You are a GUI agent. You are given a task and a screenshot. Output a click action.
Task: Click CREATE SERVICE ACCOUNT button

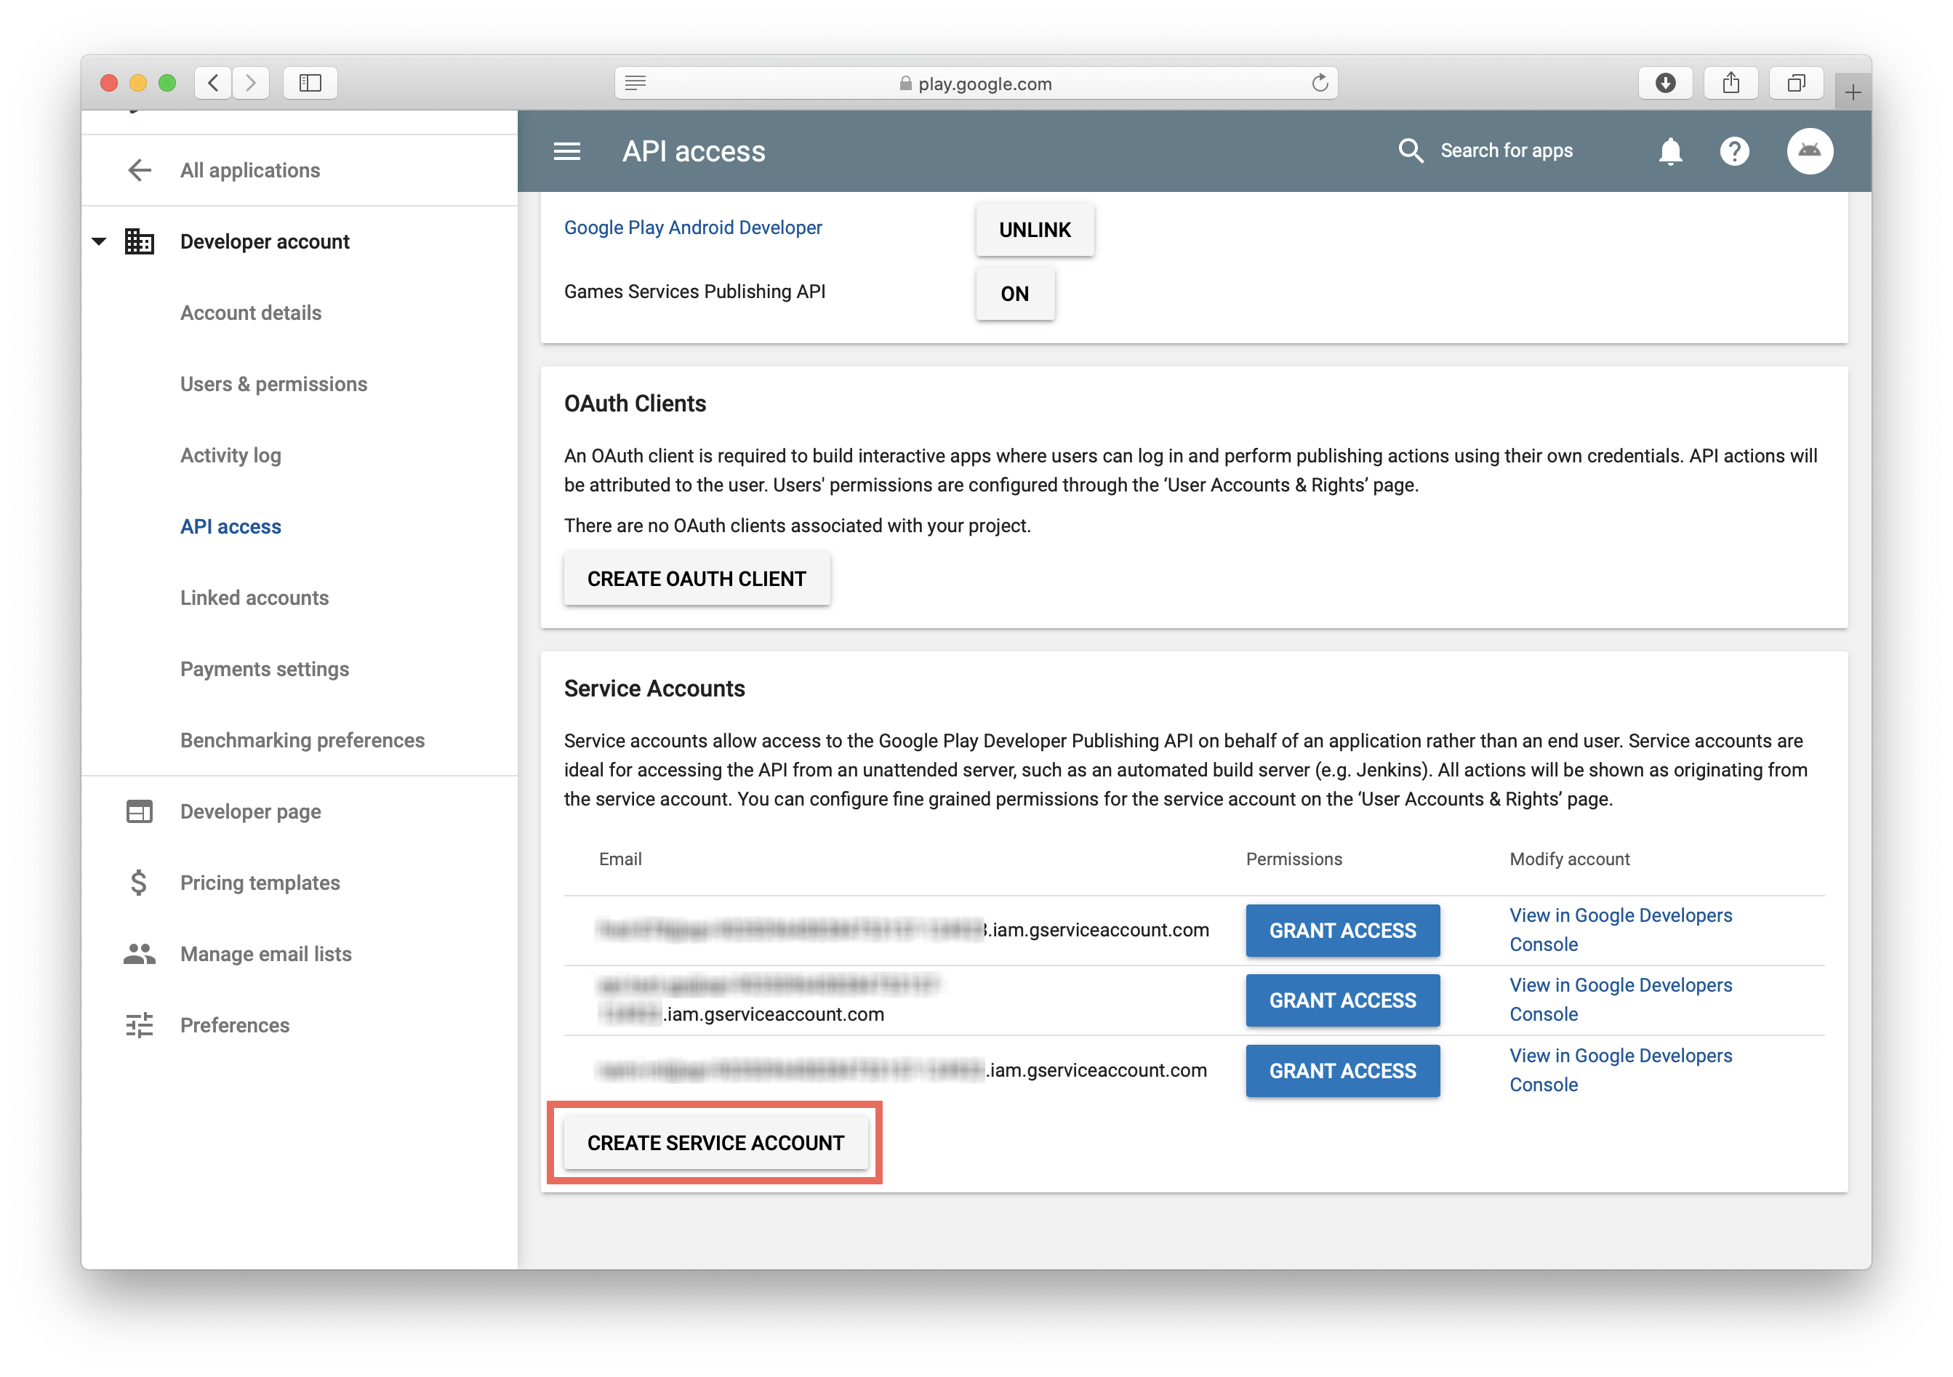[715, 1143]
